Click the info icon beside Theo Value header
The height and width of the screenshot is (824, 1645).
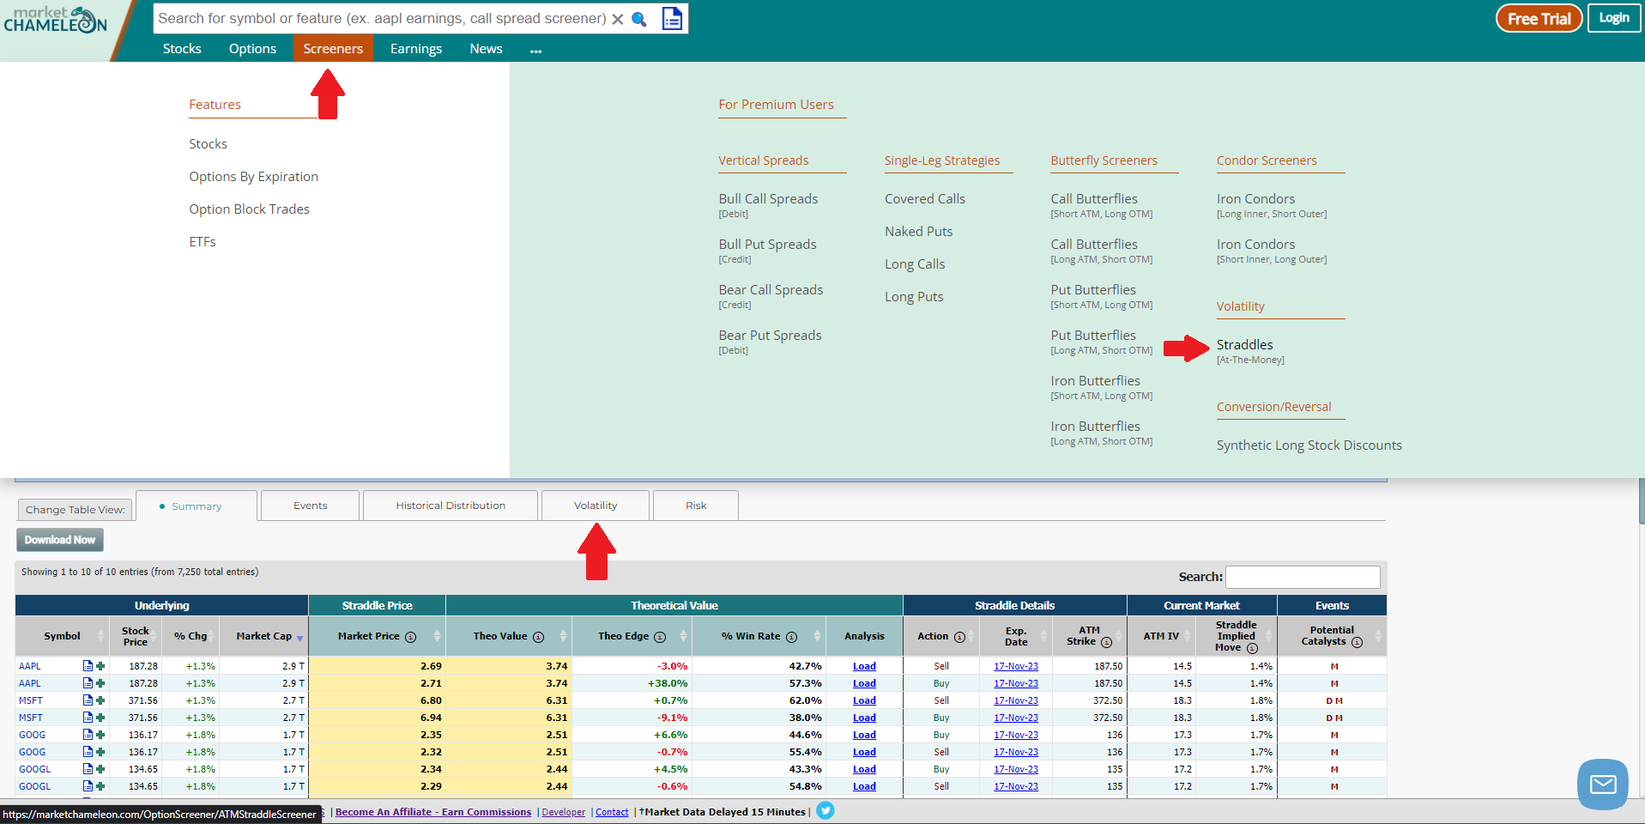538,636
